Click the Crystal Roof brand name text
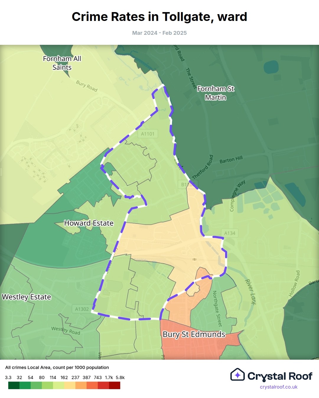This screenshot has height=398, width=319. point(279,376)
